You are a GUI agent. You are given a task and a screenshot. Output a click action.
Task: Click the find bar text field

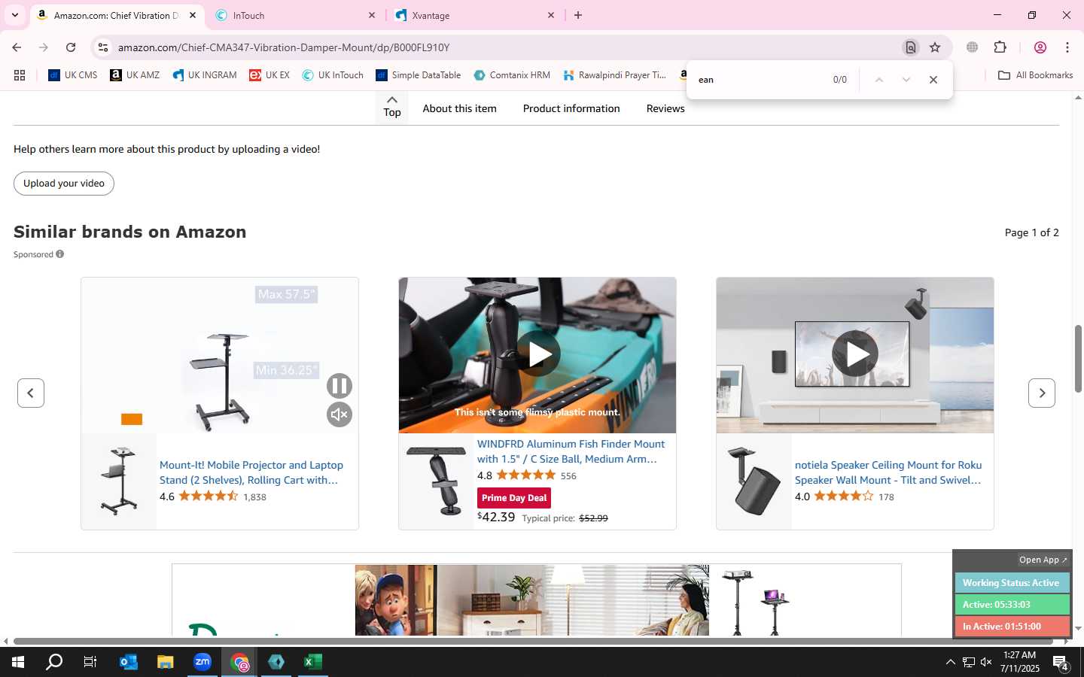(760, 80)
